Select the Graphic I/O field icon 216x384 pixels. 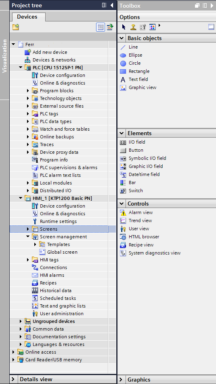[123, 167]
